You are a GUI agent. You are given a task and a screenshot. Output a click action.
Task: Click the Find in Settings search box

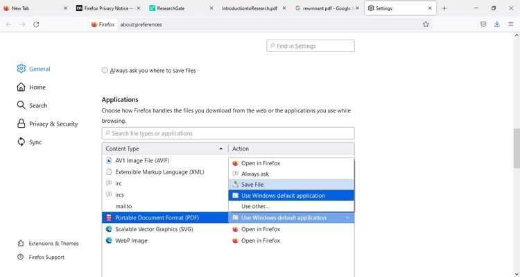click(311, 46)
